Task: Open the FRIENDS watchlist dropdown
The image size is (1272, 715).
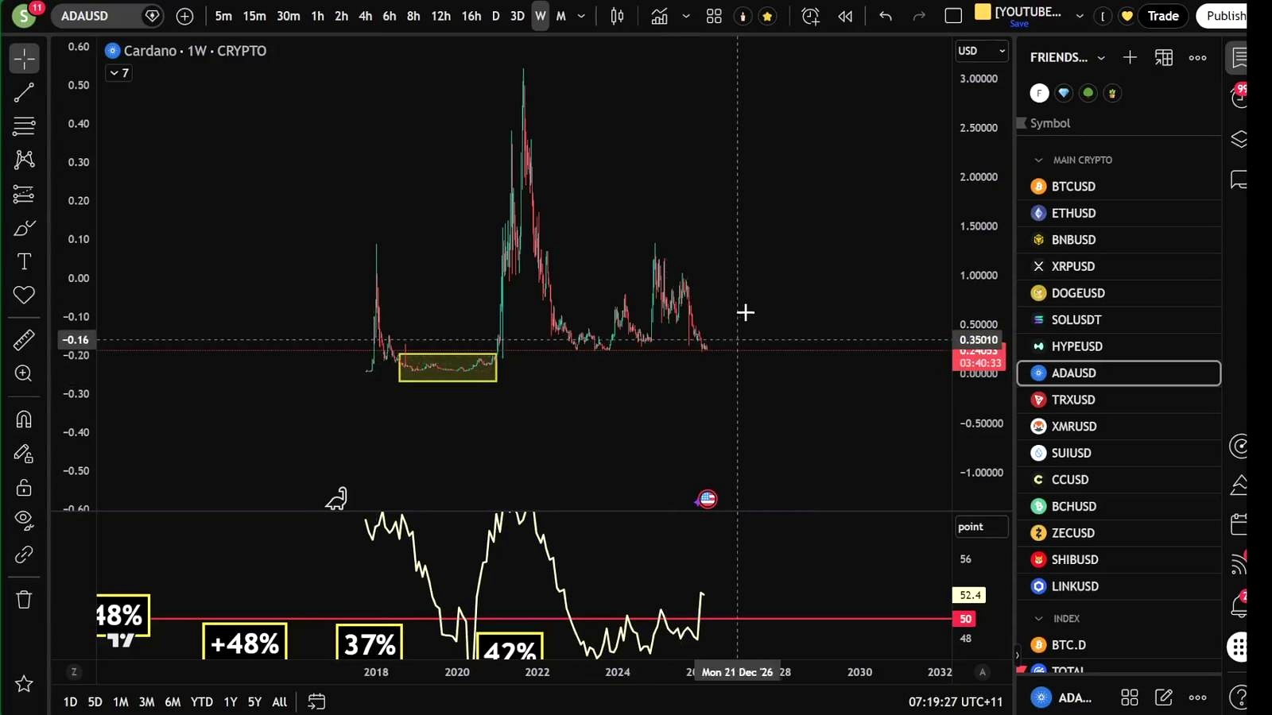Action: click(1068, 57)
